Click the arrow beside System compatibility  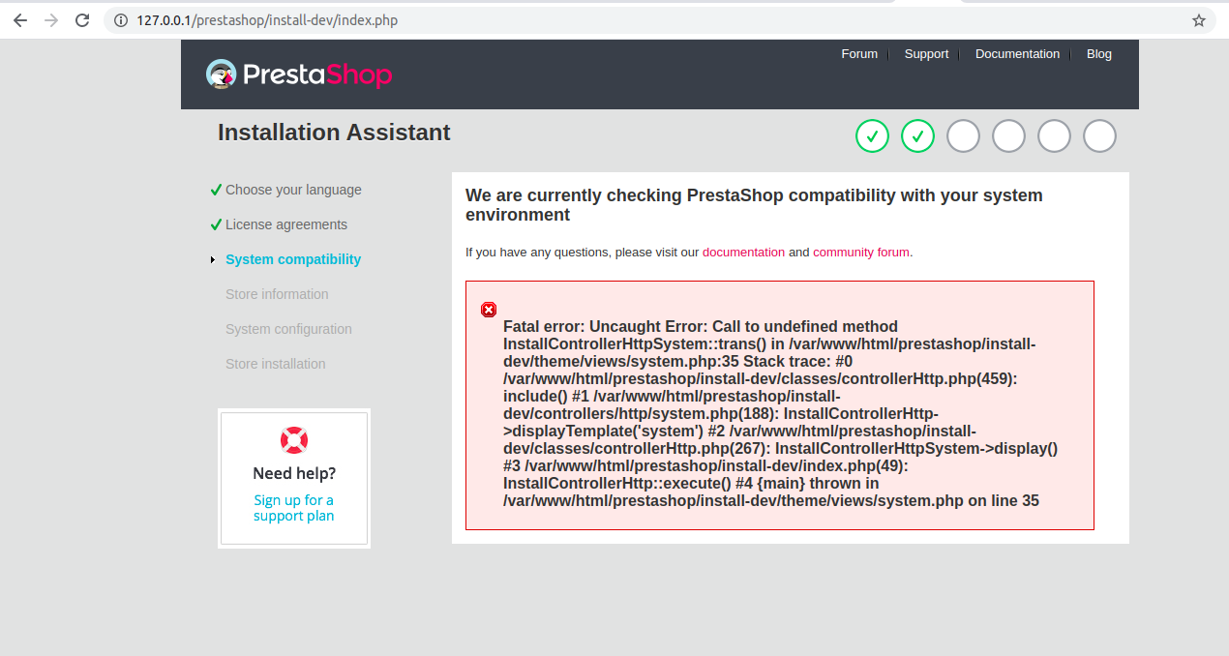(213, 259)
